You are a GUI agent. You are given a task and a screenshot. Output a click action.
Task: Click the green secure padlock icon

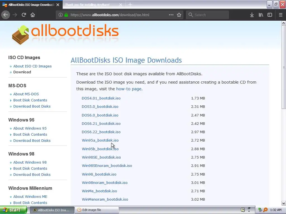(x=66, y=15)
